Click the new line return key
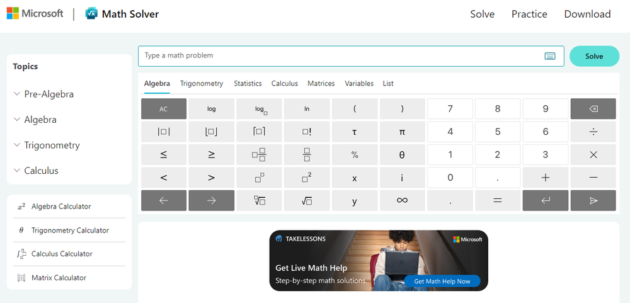Viewport: 630px width, 303px height. point(545,200)
